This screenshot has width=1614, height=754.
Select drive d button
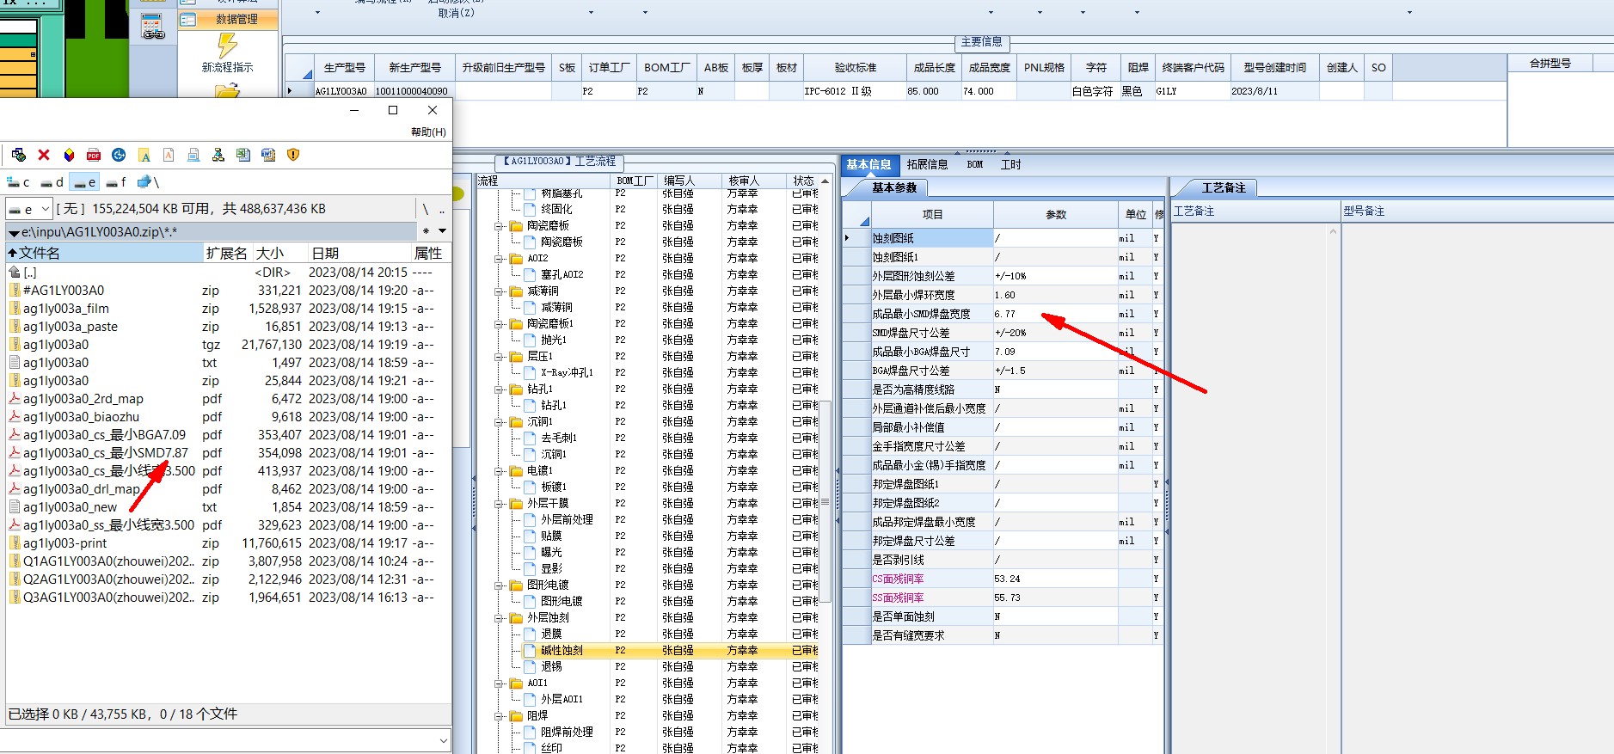point(52,182)
